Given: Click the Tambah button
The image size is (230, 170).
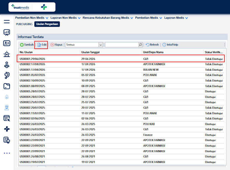Looking at the screenshot, I should 27,45.
